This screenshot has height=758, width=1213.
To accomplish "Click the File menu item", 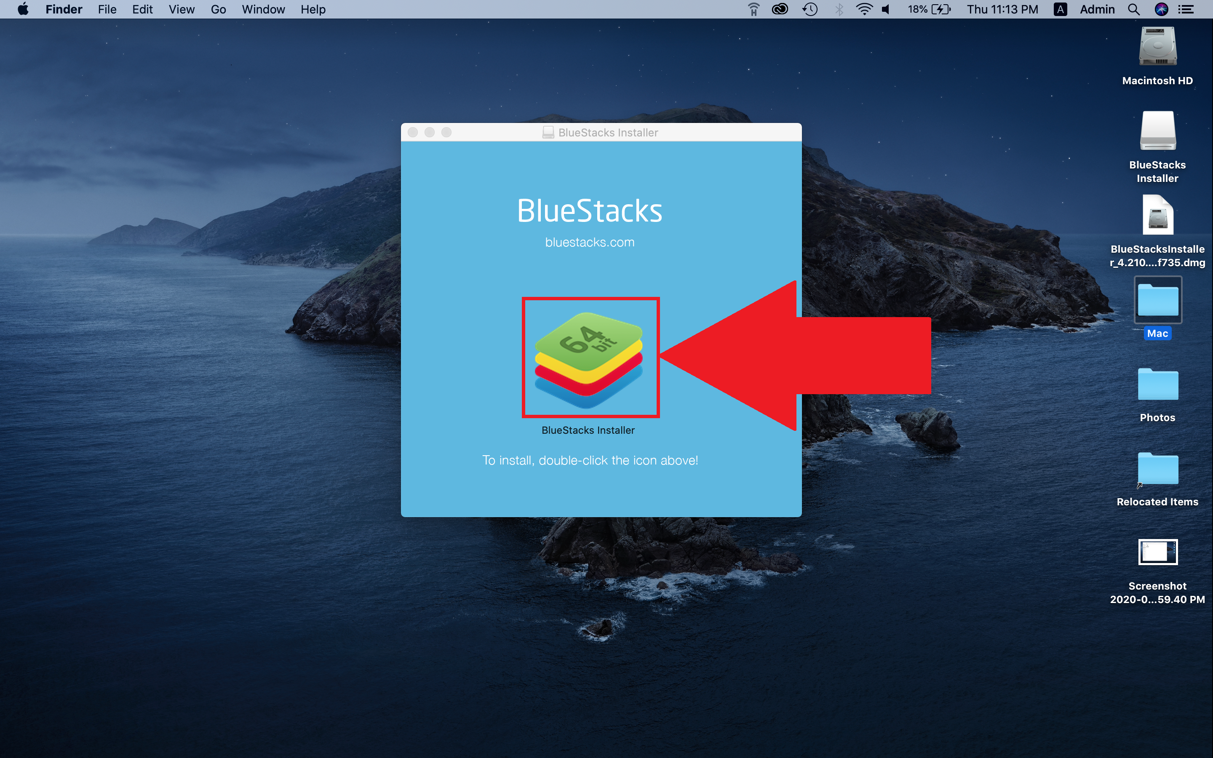I will pos(107,10).
